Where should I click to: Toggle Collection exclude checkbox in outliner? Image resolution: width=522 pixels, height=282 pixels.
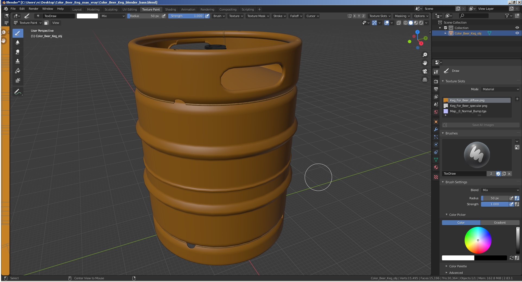coord(445,28)
